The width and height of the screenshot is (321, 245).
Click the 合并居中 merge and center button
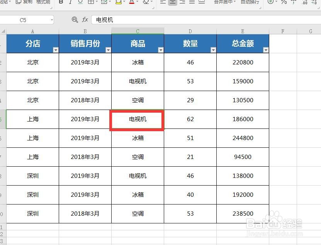point(225,2)
